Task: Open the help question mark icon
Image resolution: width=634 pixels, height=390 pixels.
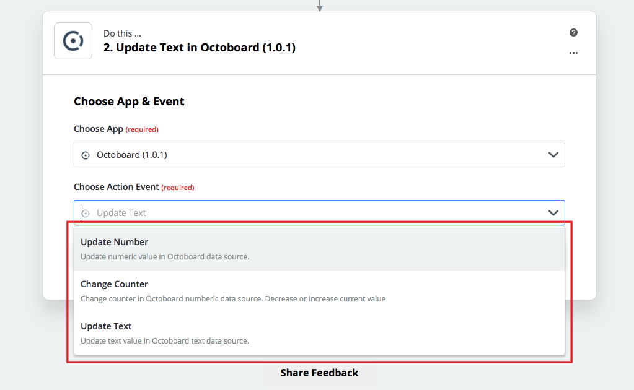Action: click(573, 33)
